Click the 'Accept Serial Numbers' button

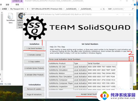point(74,94)
